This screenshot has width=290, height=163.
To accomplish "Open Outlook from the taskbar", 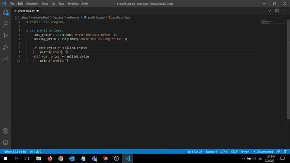I will pos(72,158).
